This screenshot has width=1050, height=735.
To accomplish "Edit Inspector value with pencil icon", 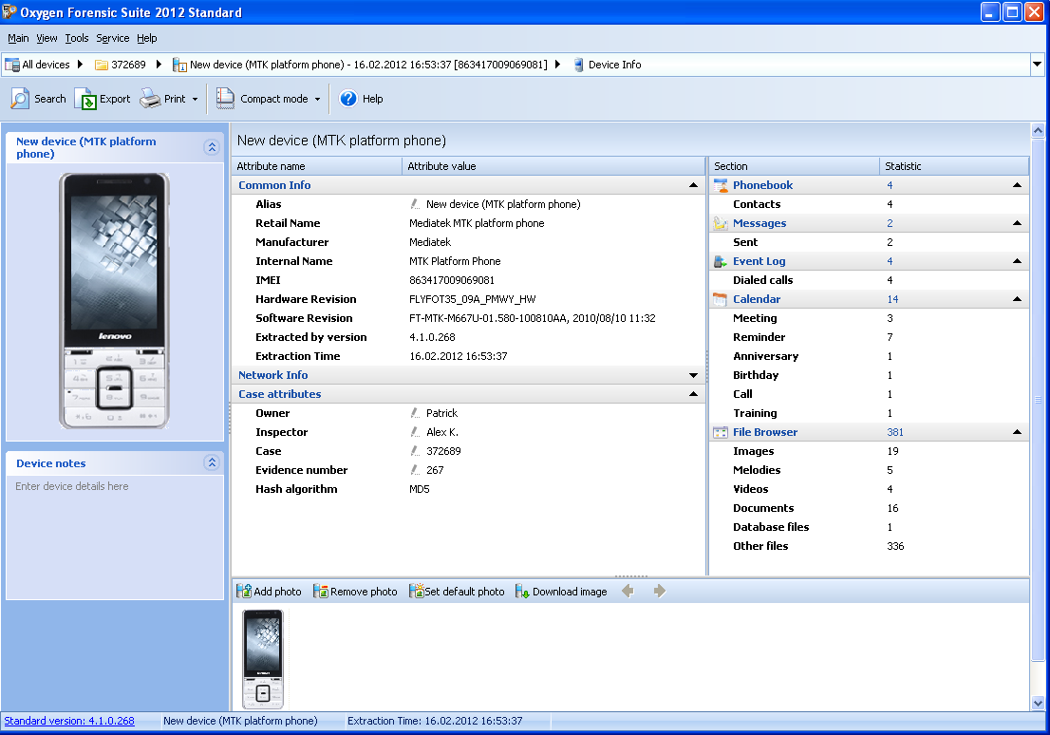I will pyautogui.click(x=415, y=432).
